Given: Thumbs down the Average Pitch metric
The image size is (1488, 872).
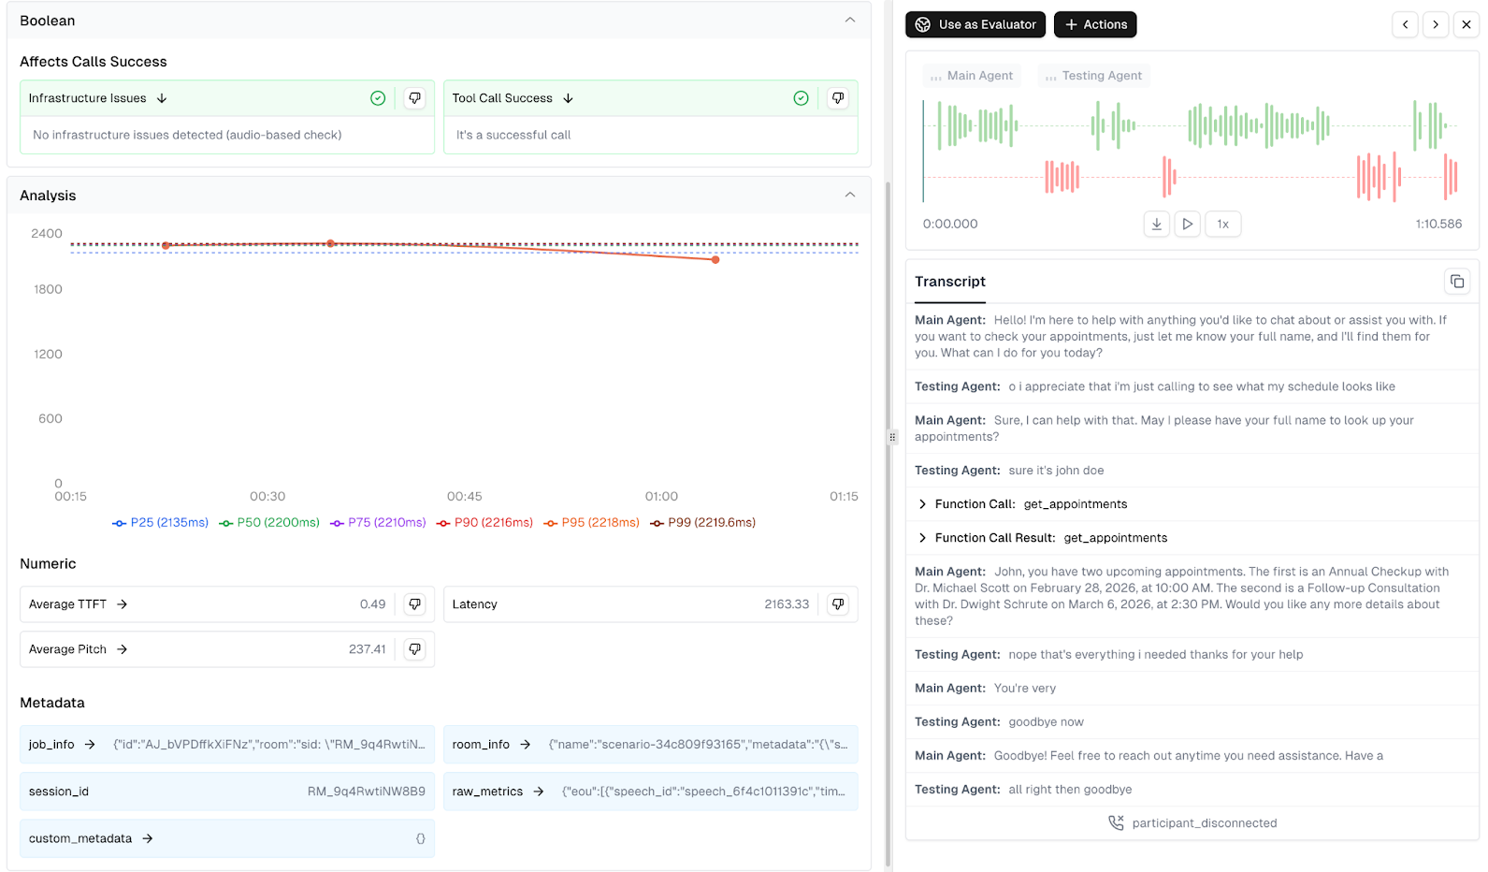Looking at the screenshot, I should point(414,649).
